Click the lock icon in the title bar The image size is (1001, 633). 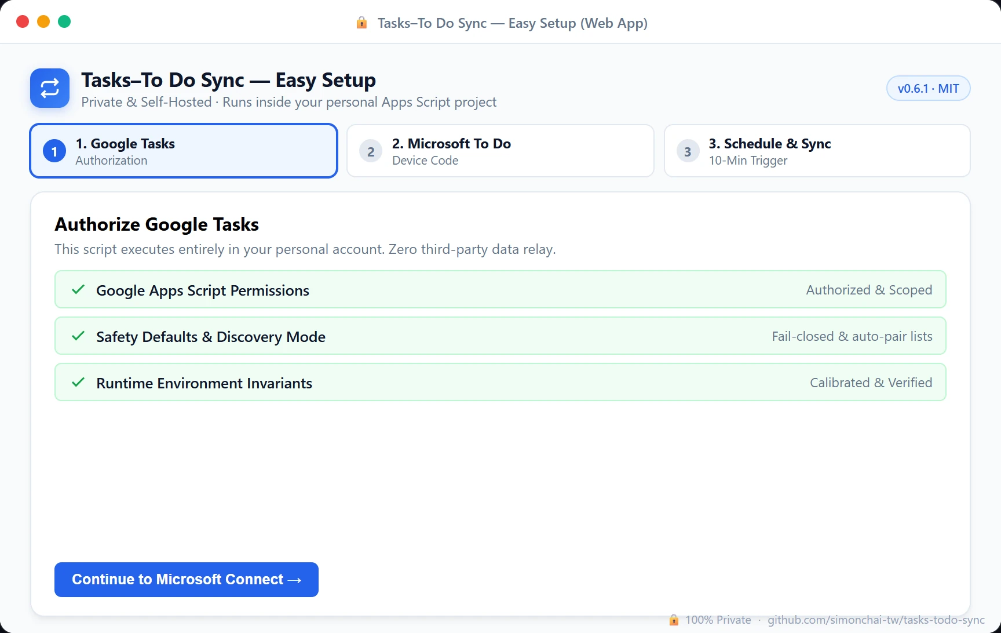click(361, 23)
